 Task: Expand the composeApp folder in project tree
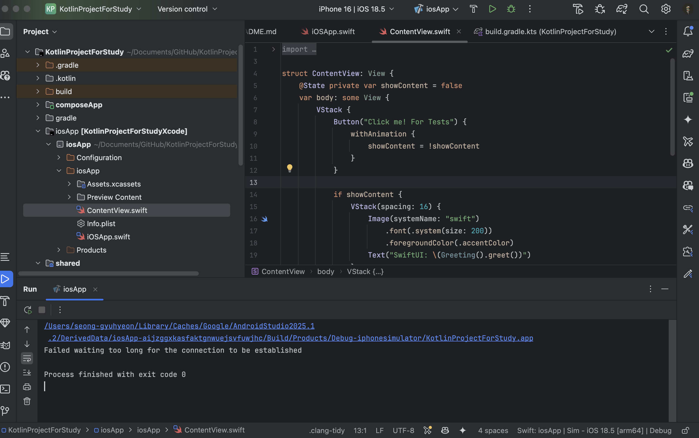(38, 105)
